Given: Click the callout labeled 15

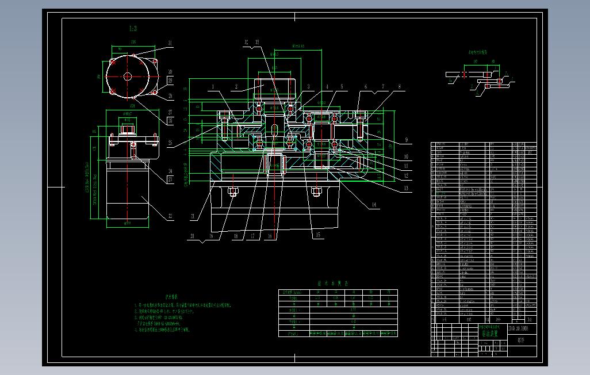Looking at the screenshot, I should click(318, 235).
